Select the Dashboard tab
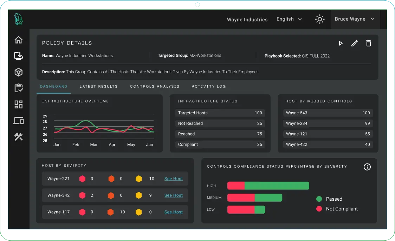Screen dimensions: 395x241 53,86
